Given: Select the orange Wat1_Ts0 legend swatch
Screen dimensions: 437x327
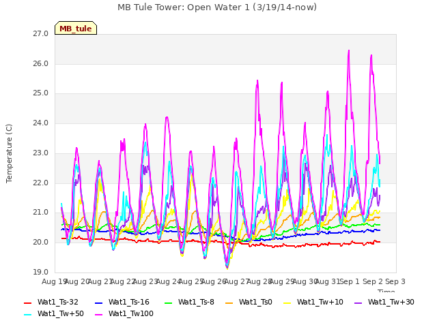Looking at the screenshot, I should [x=229, y=302].
